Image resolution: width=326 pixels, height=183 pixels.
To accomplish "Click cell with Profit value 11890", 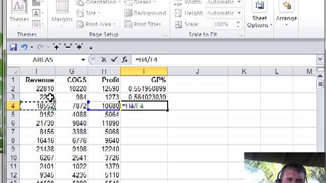I will pyautogui.click(x=104, y=123).
